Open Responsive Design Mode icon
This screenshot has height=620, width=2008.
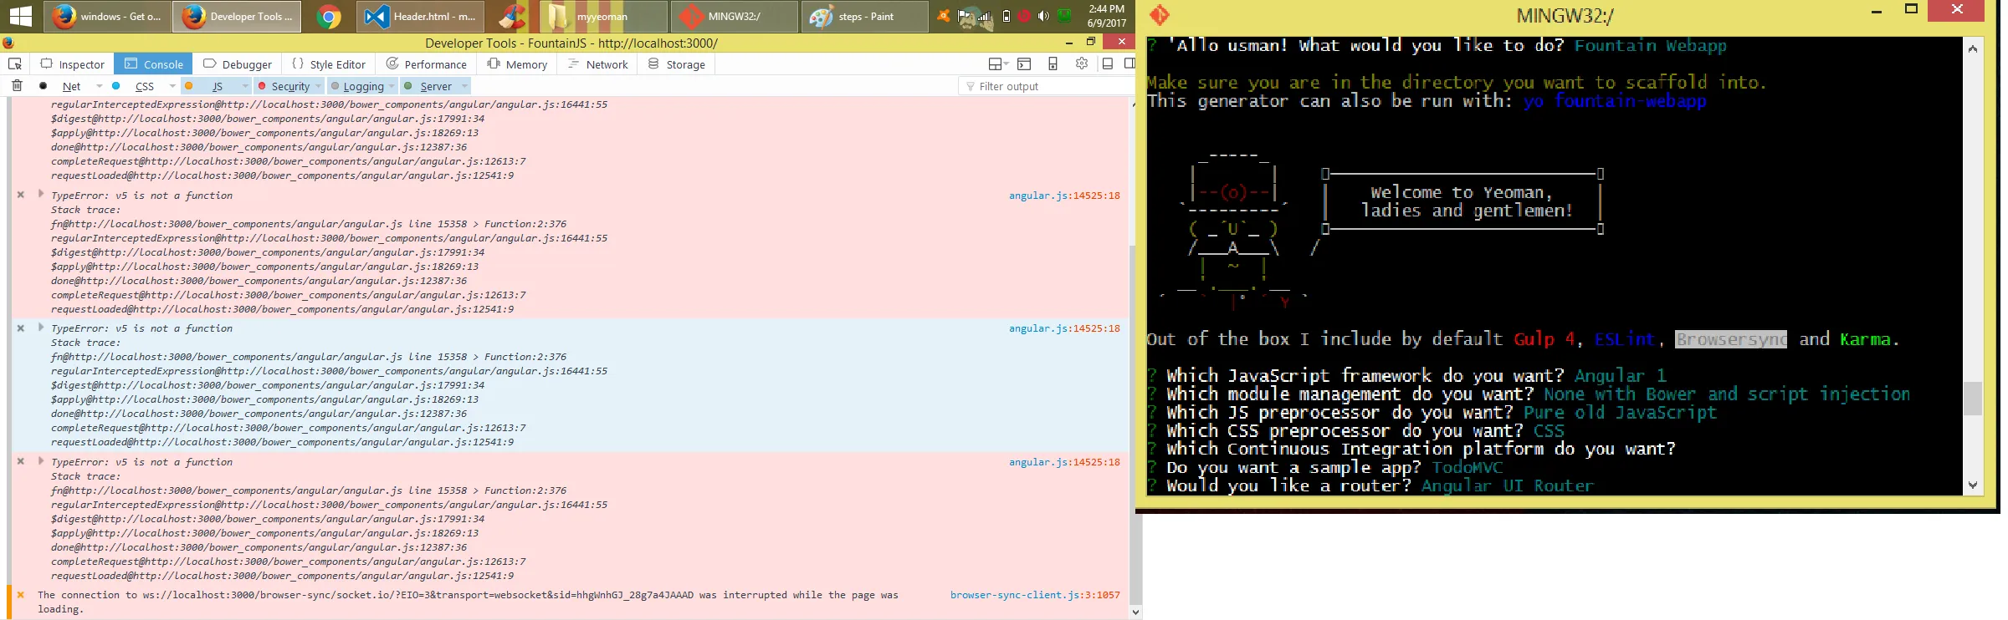[x=1053, y=64]
